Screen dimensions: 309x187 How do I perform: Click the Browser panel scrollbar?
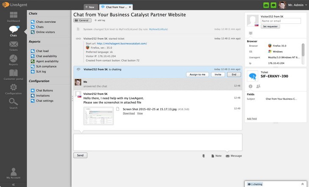click(x=303, y=54)
